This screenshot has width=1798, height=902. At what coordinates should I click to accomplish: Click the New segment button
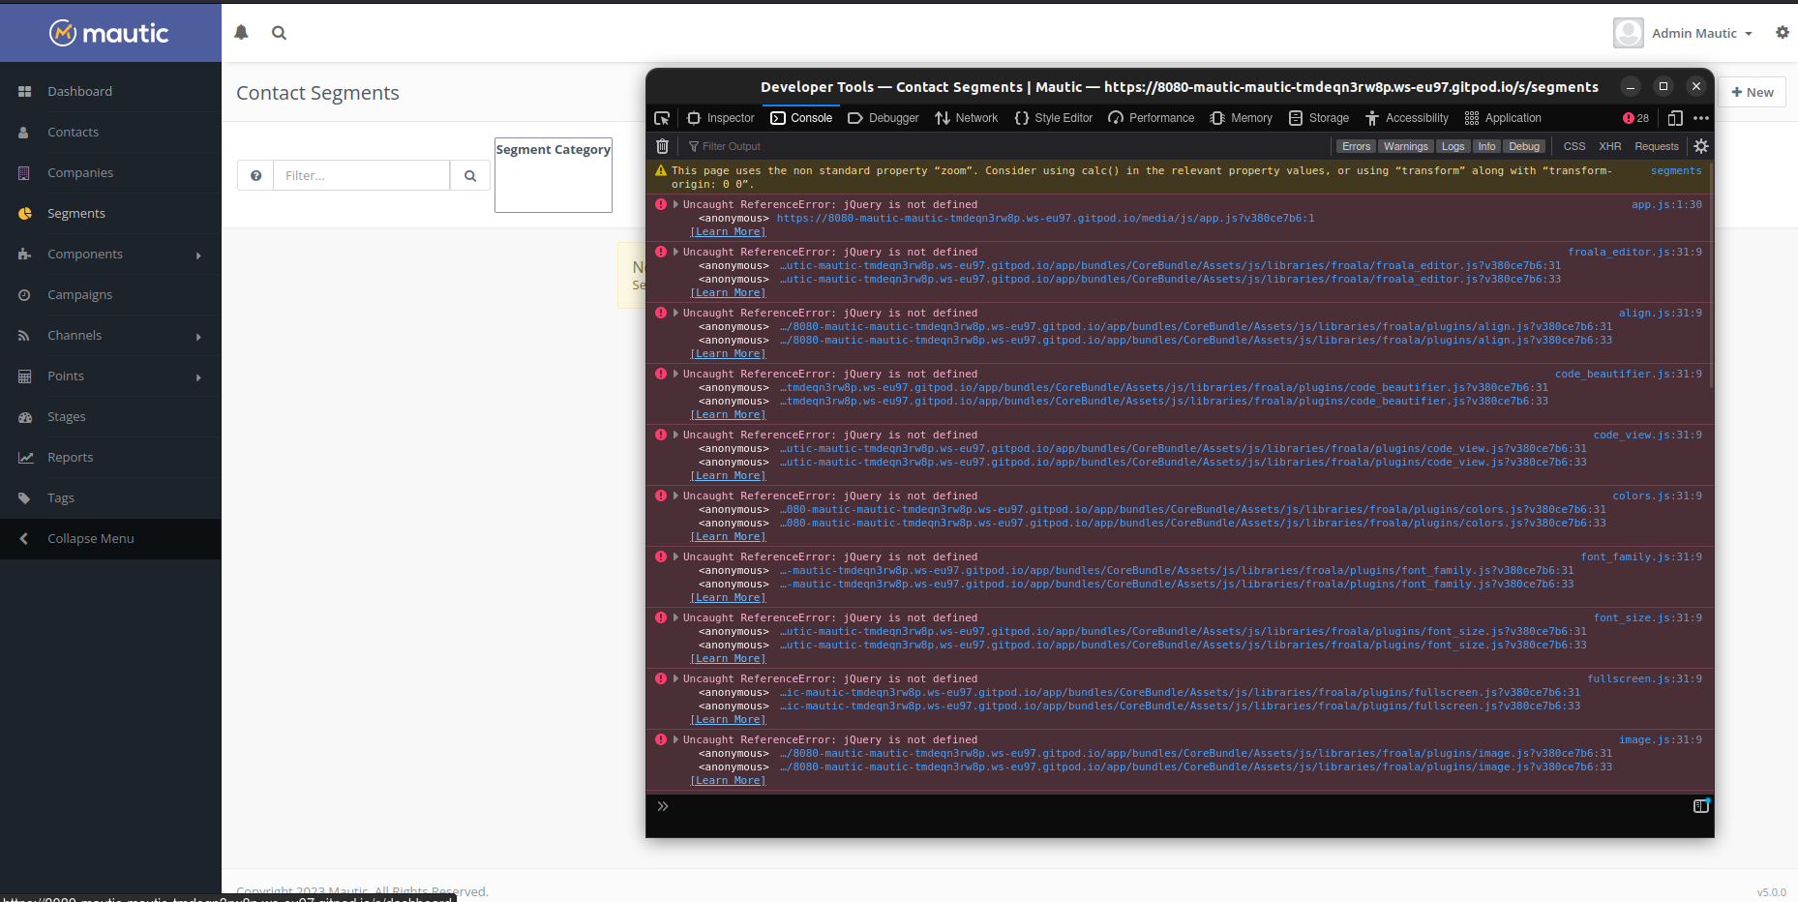(x=1752, y=92)
